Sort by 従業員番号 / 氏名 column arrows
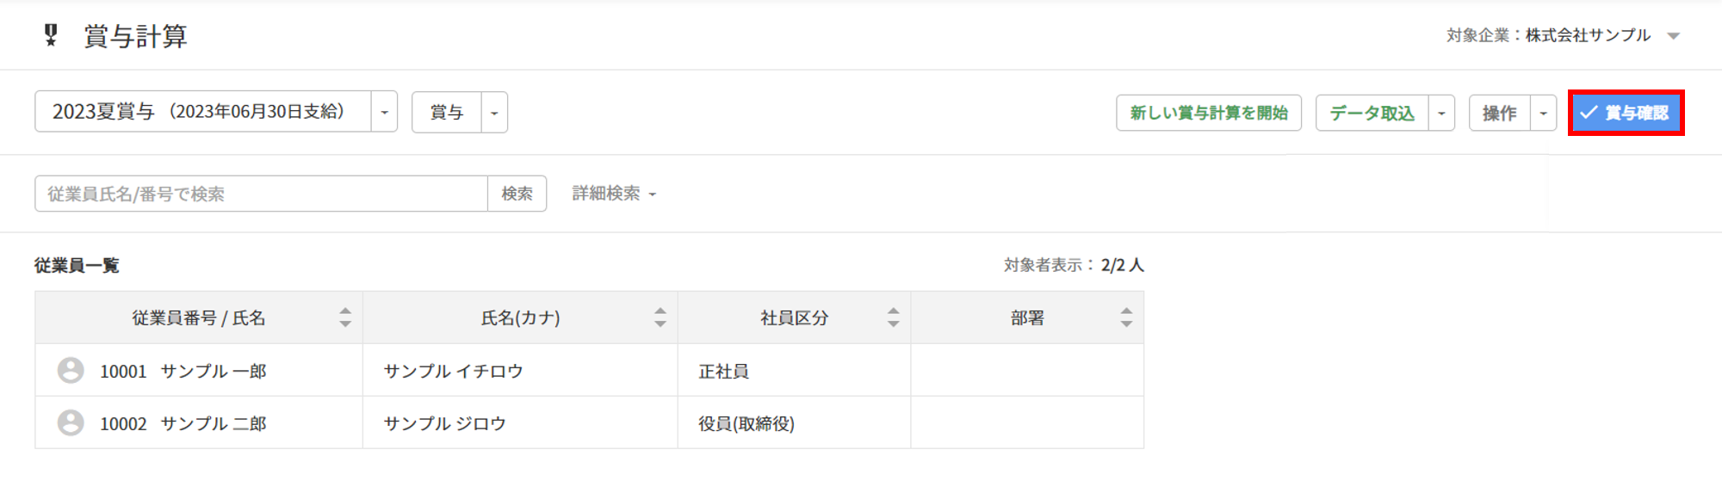Viewport: 1722px width, 493px height. [345, 317]
